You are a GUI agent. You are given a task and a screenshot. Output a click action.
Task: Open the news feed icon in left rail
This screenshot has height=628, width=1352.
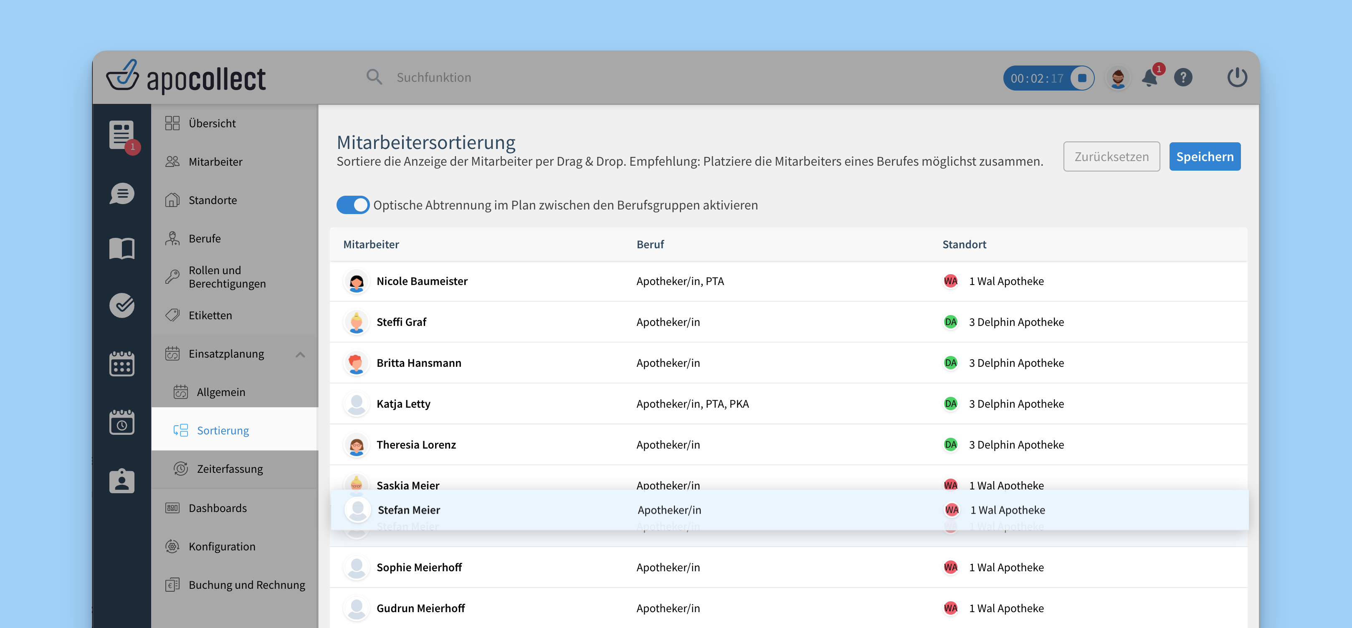[122, 135]
